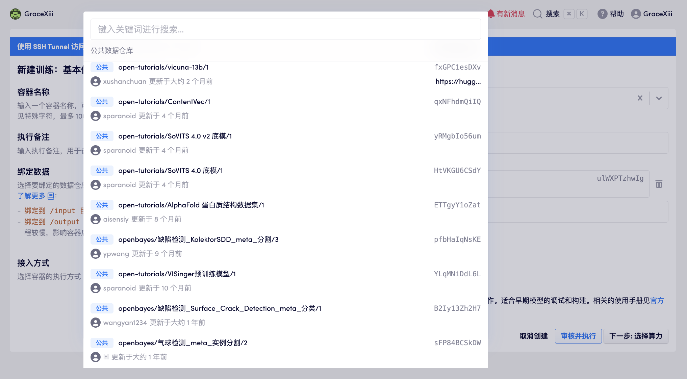Clear selection with the X icon
The width and height of the screenshot is (687, 379).
pyautogui.click(x=640, y=98)
